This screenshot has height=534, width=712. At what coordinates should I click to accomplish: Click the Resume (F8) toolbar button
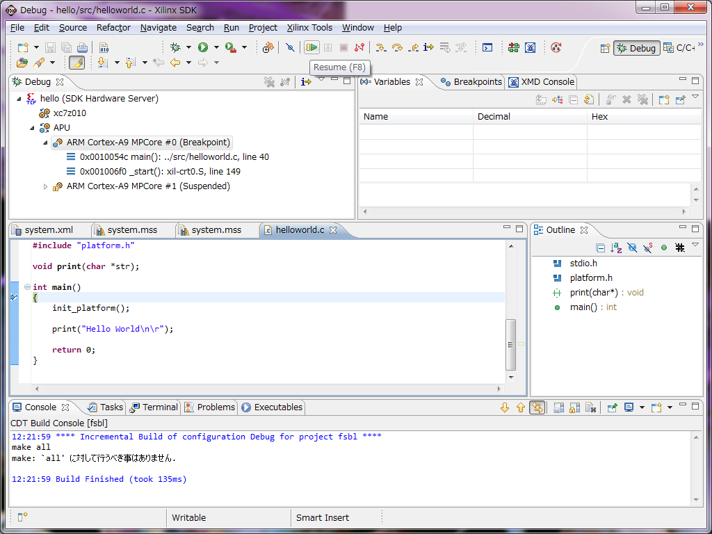[311, 47]
